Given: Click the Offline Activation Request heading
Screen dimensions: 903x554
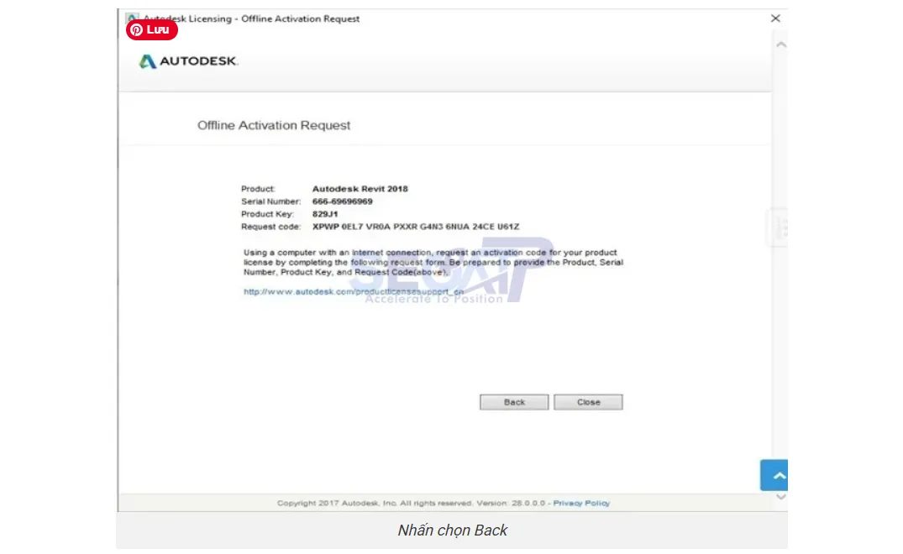Looking at the screenshot, I should 274,125.
